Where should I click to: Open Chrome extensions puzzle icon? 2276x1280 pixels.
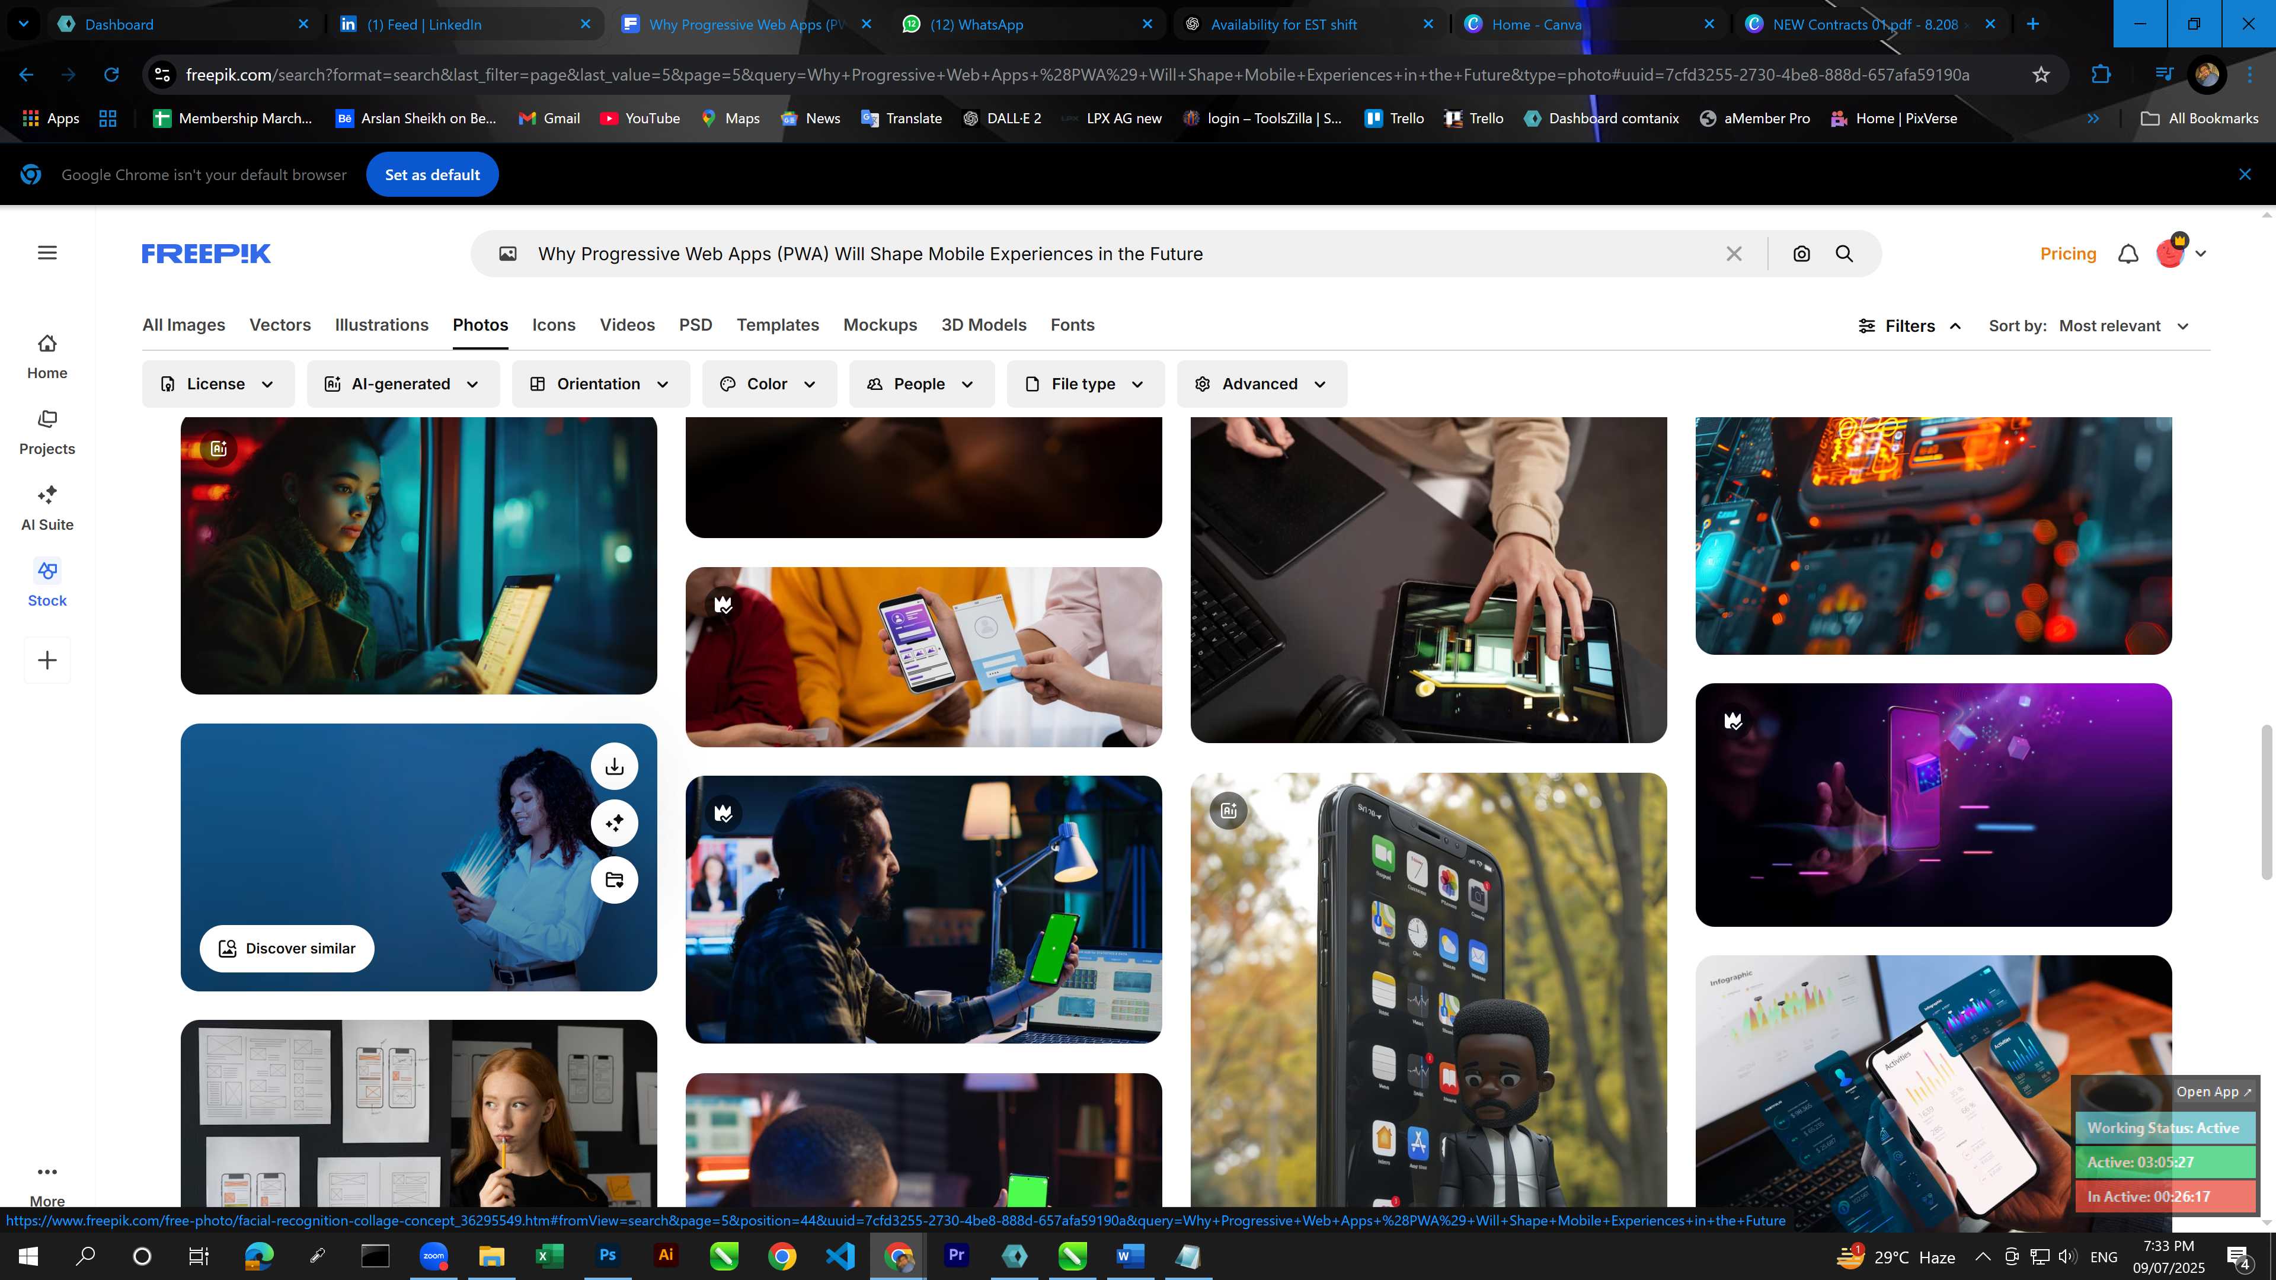pos(2101,74)
